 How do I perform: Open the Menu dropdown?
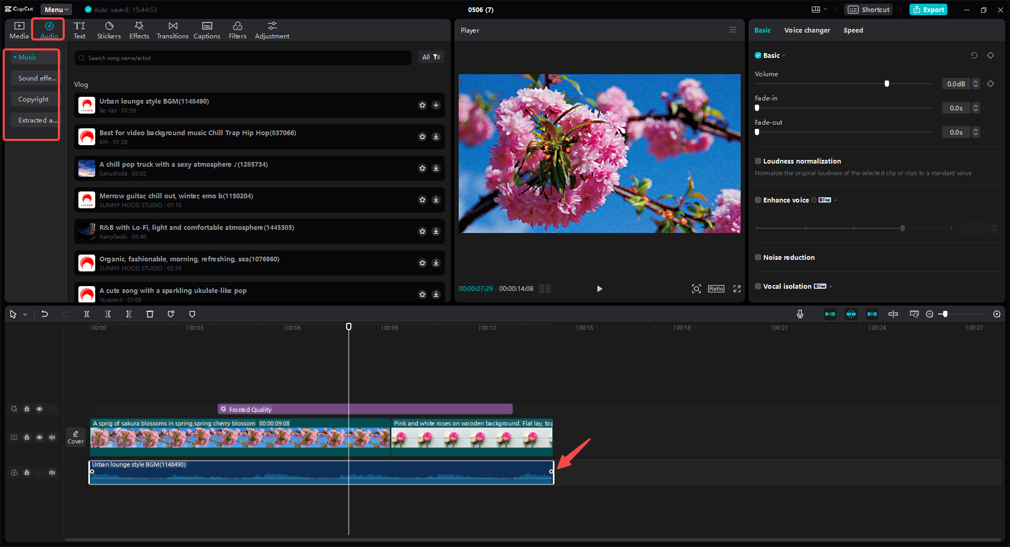(x=56, y=9)
